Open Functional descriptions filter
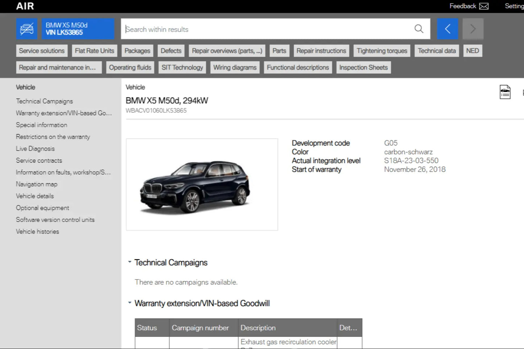This screenshot has width=524, height=349. [x=298, y=67]
